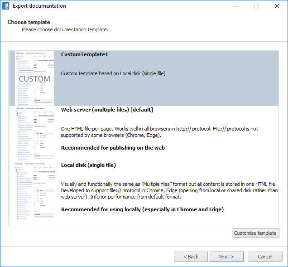Go back with the Back button

coord(191,257)
